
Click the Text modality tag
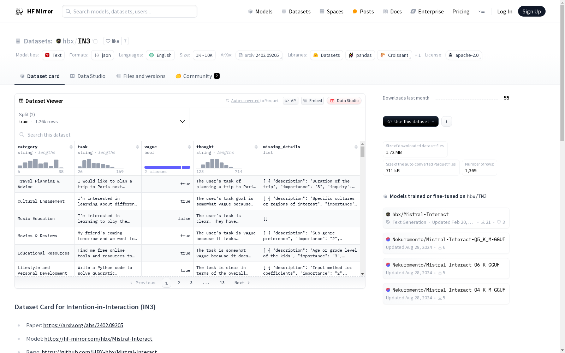pos(53,55)
